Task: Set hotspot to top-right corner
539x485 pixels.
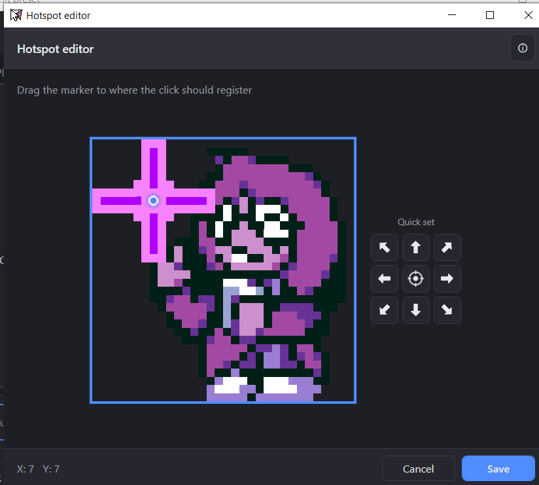Action: [447, 247]
